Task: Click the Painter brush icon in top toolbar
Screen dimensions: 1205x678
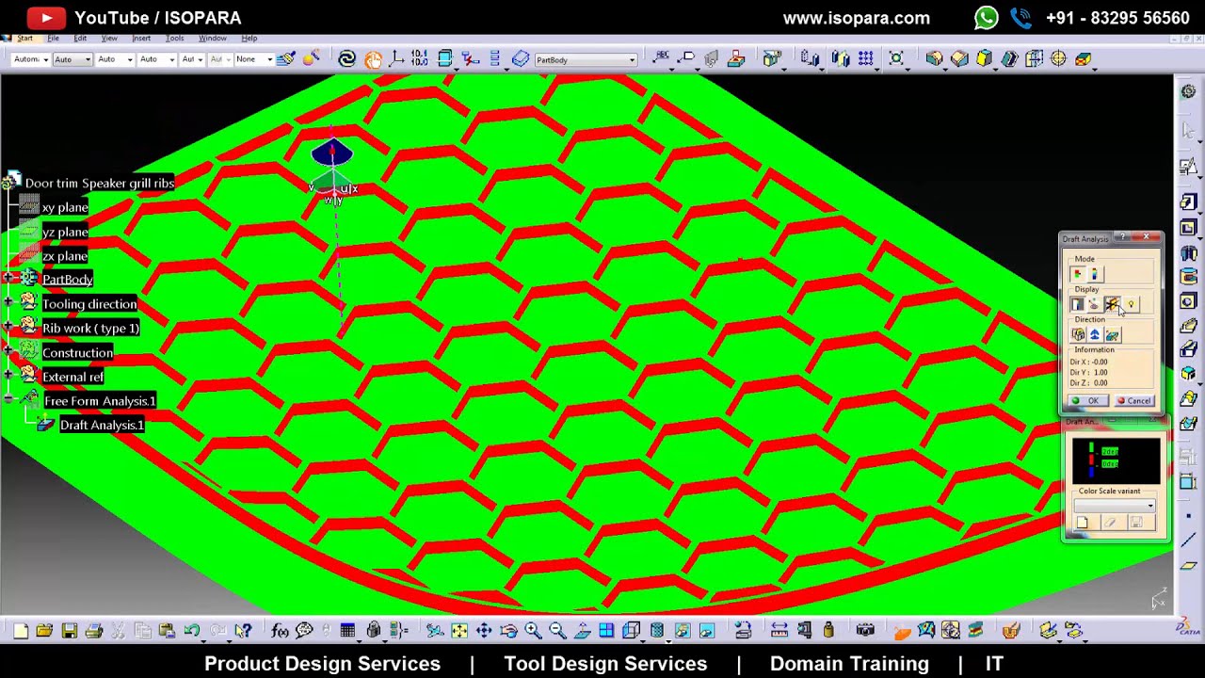Action: click(x=286, y=59)
